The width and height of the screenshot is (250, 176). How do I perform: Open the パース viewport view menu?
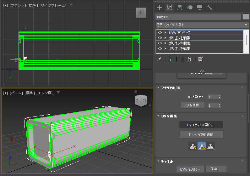point(16,93)
